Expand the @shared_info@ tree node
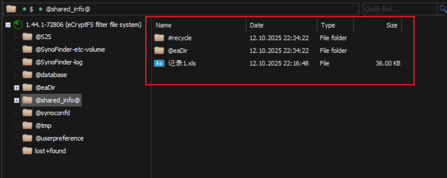Image resolution: width=447 pixels, height=178 pixels. 16,100
